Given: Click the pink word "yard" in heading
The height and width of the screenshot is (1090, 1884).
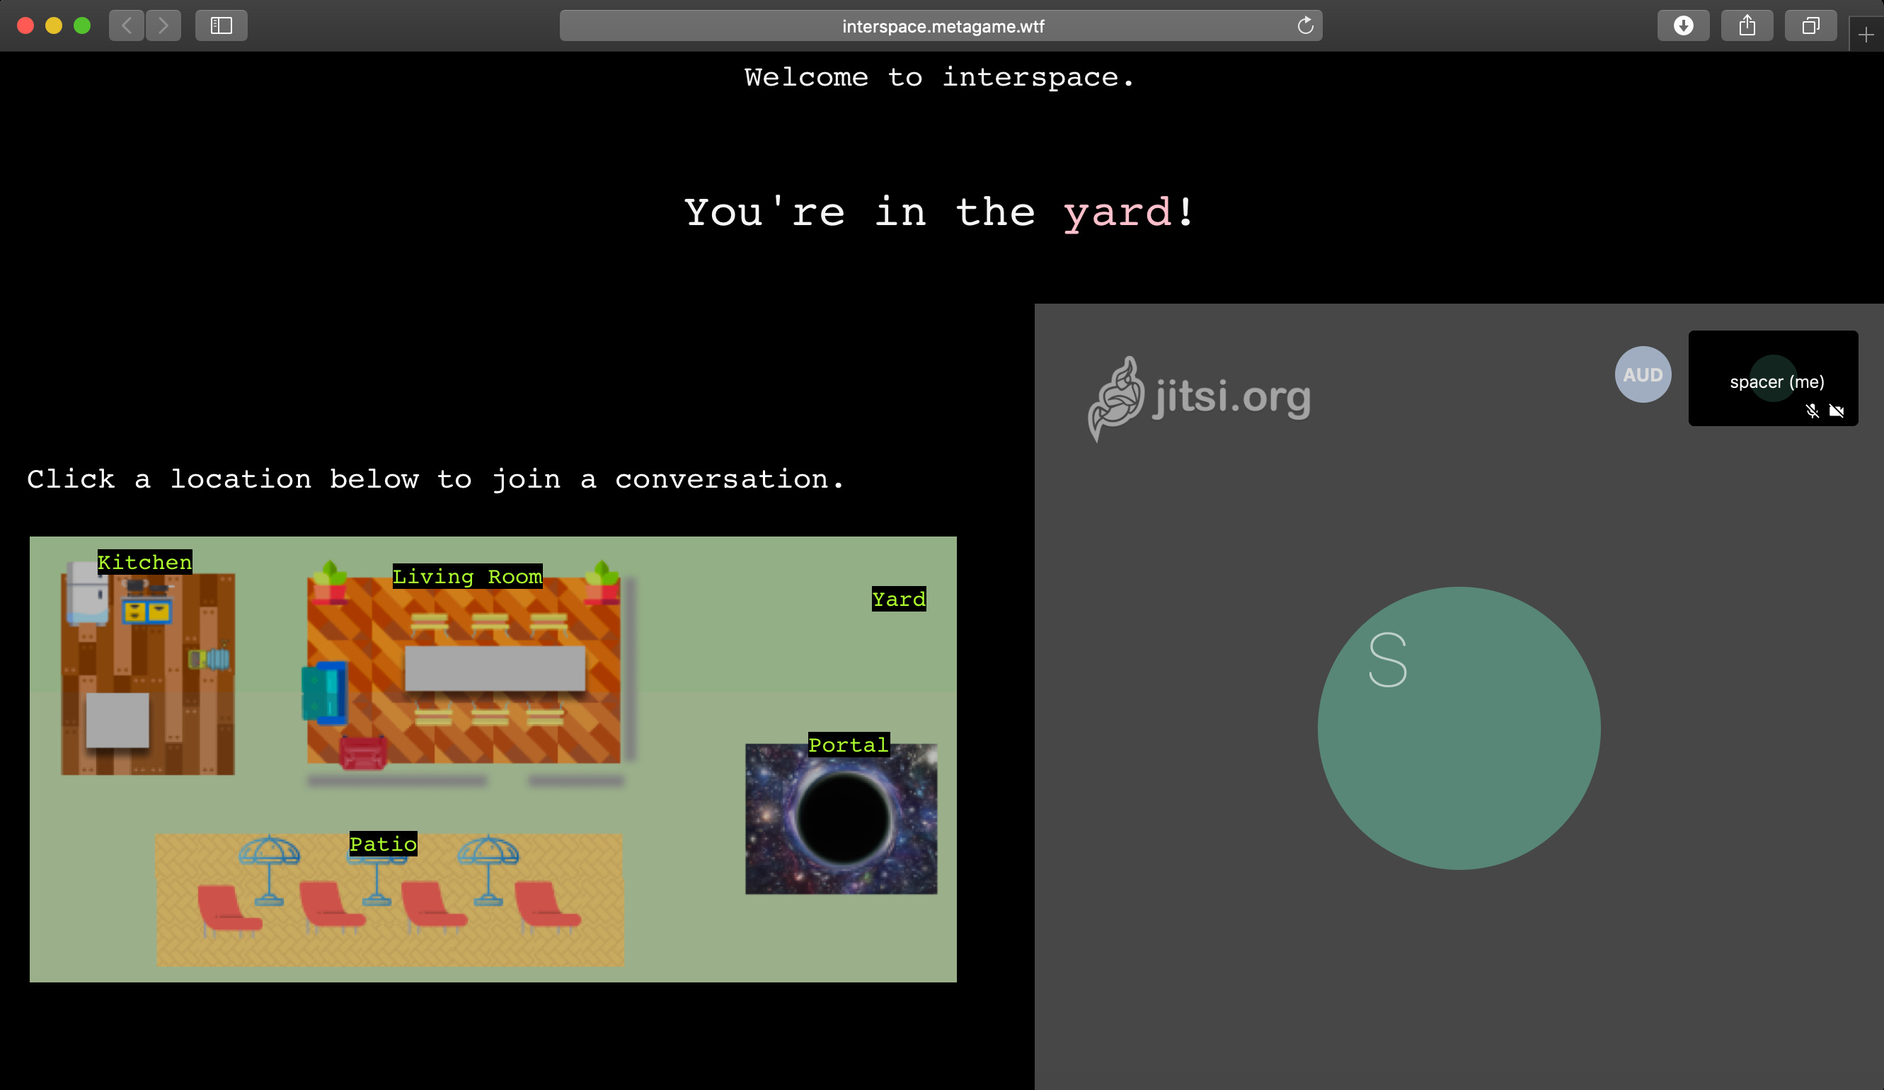Looking at the screenshot, I should click(1118, 212).
